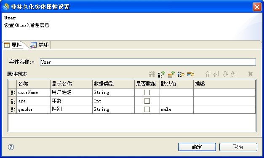The width and height of the screenshot is (264, 158).
Task: Click the import from table arrow icon
Action: (191, 74)
